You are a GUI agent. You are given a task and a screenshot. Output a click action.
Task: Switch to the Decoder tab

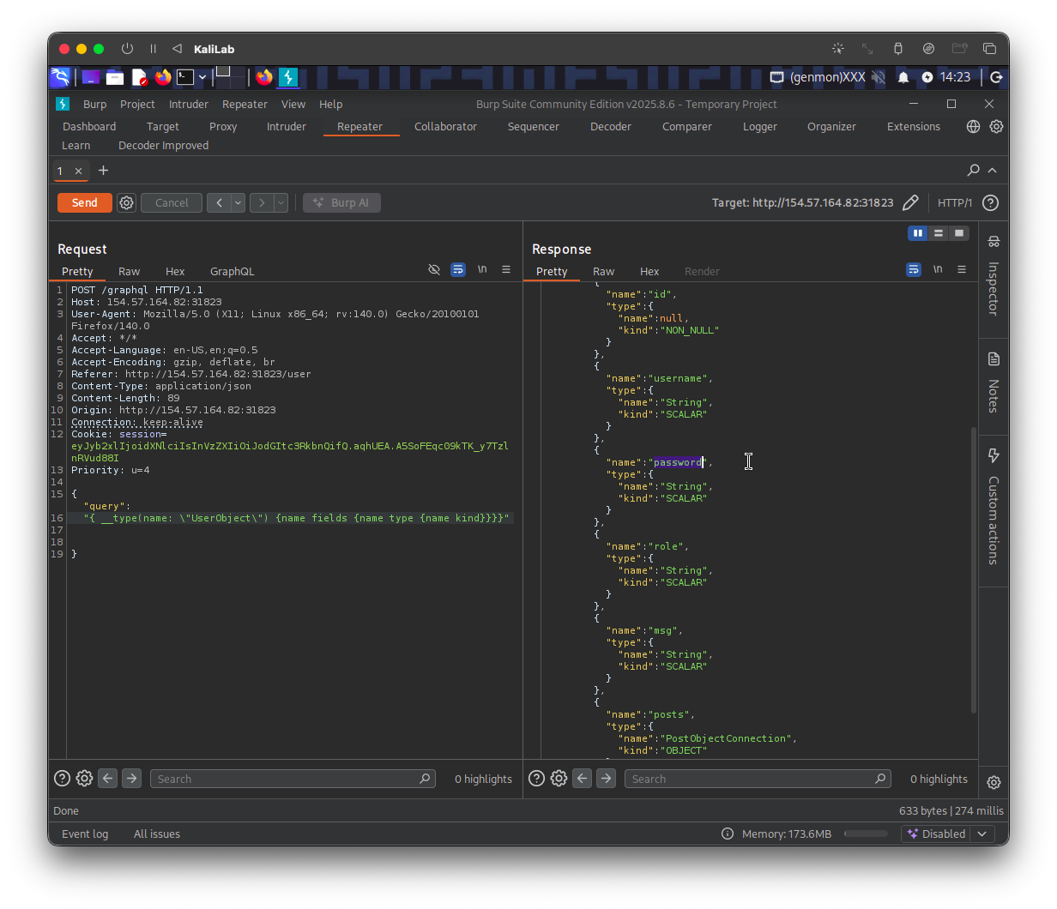tap(611, 127)
